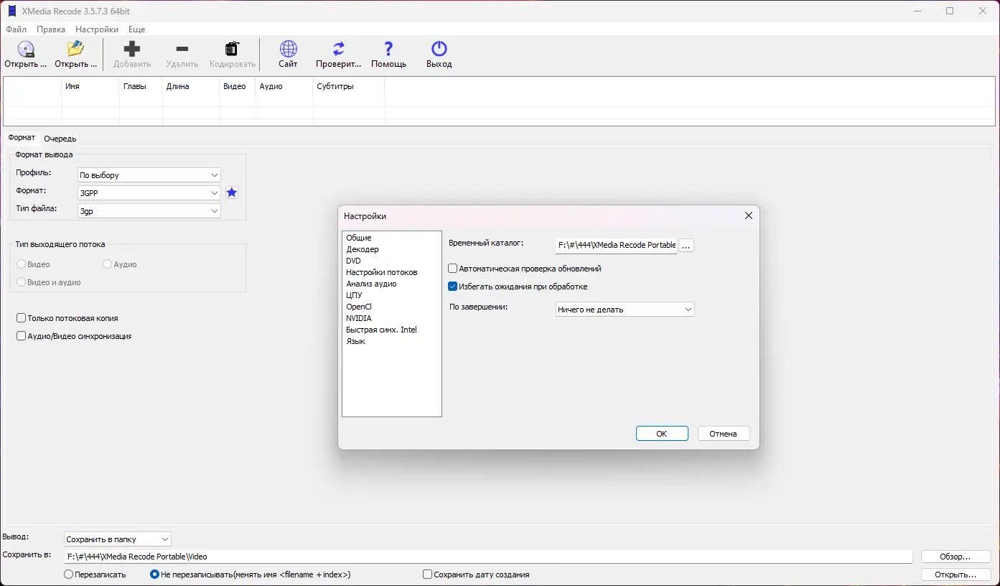
Task: Click the Отмена button
Action: [x=724, y=434]
